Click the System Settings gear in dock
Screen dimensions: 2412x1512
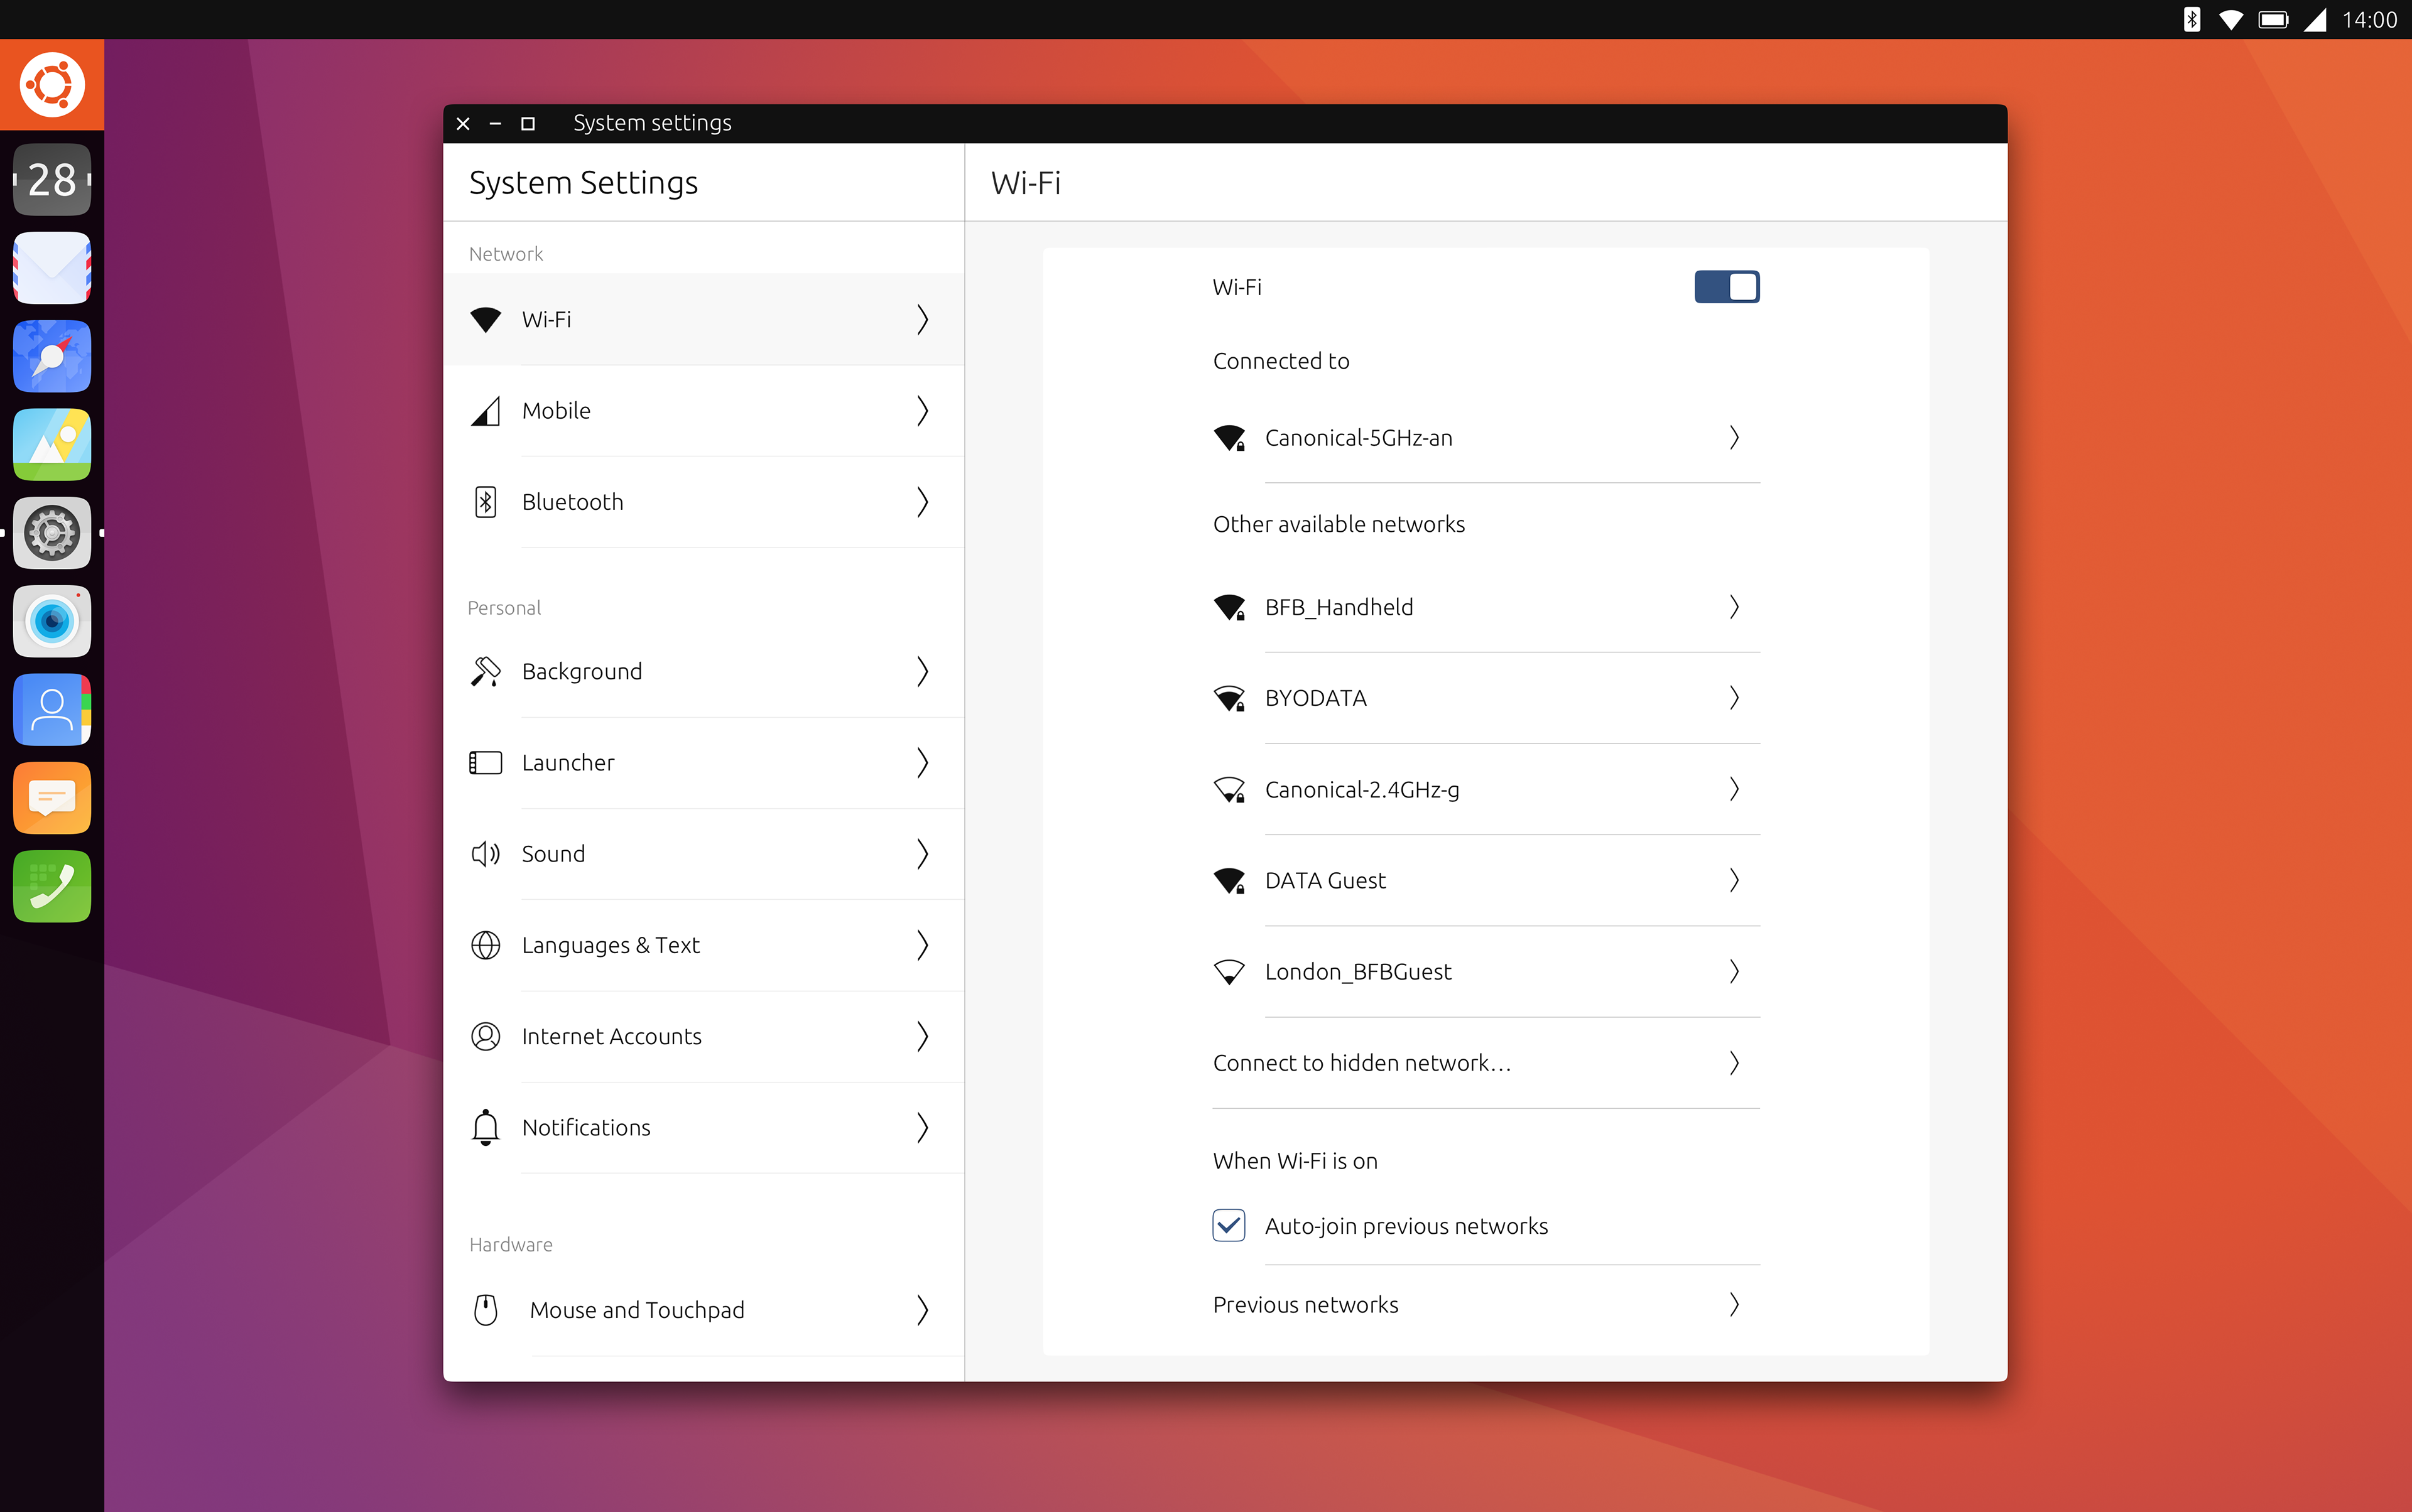52,533
